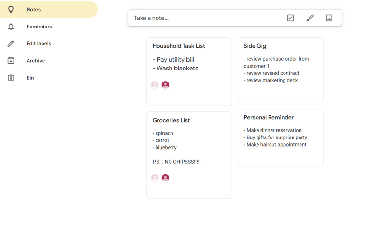371x247 pixels.
Task: Click the faded collaborator avatar on Groceries List
Action: [x=155, y=178]
